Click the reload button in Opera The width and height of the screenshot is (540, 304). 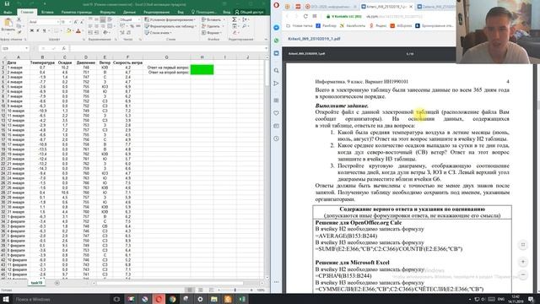pyautogui.click(x=305, y=16)
